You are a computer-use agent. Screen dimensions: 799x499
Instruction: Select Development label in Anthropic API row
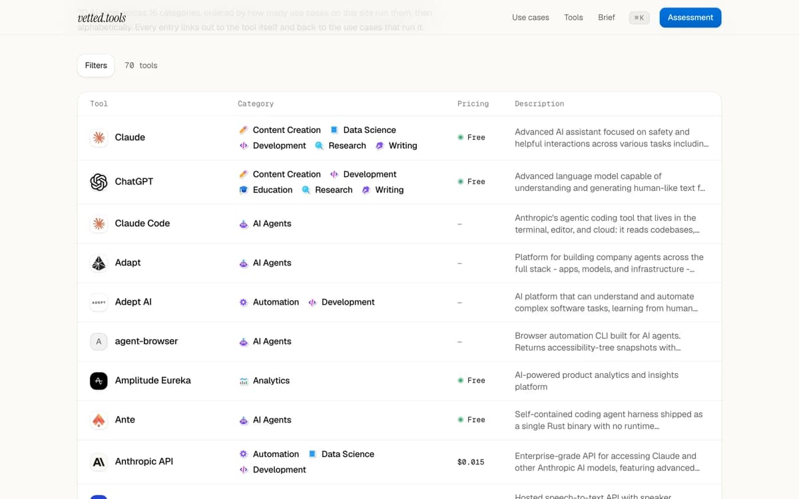(x=280, y=470)
